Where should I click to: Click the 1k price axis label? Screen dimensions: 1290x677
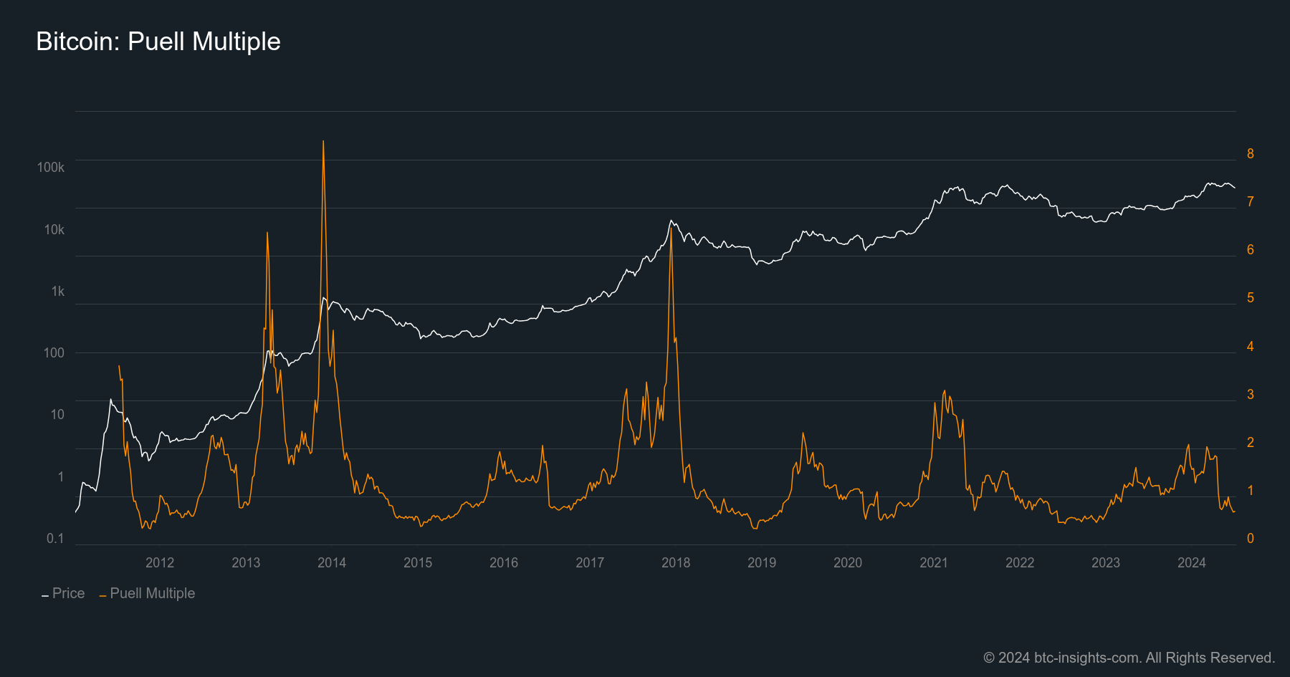click(x=57, y=292)
